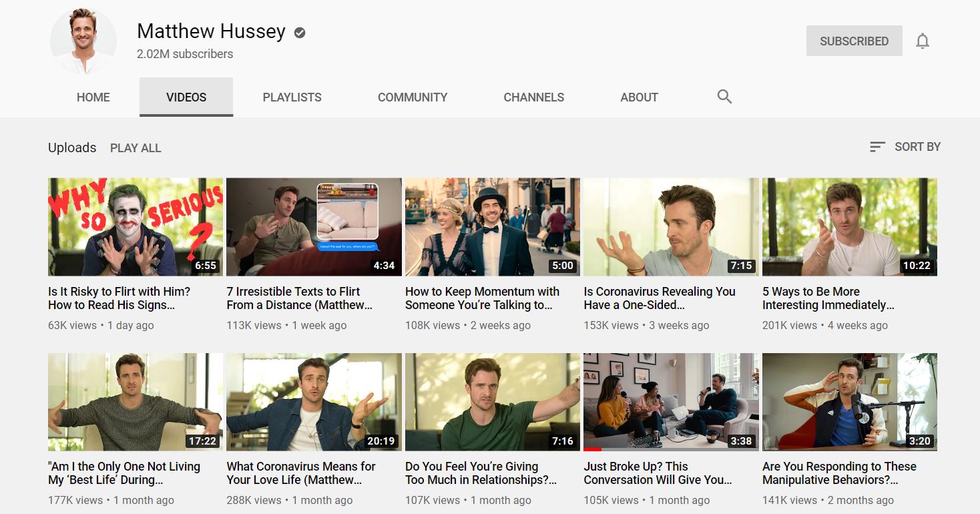Click the '113K views • 1 week ago' text
This screenshot has height=514, width=980.
pyautogui.click(x=286, y=326)
